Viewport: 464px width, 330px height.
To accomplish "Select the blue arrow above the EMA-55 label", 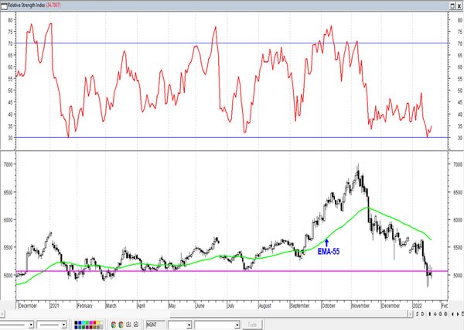I will click(x=326, y=242).
